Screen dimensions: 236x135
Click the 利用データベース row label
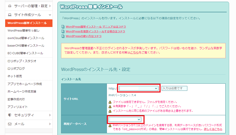click(75, 124)
